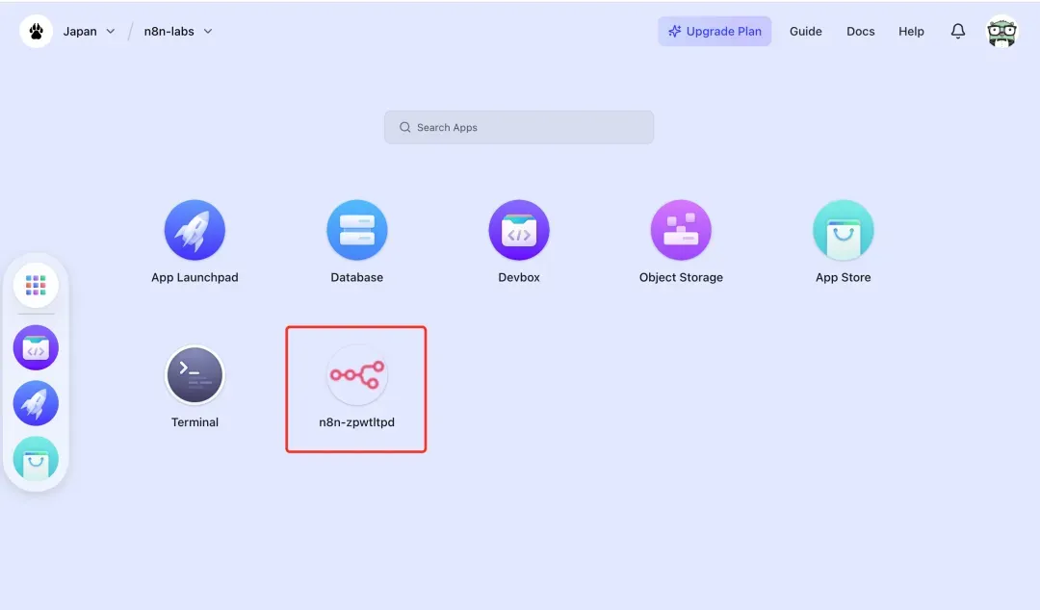This screenshot has width=1040, height=610.
Task: Open Devbox from the left dock
Action: [36, 348]
